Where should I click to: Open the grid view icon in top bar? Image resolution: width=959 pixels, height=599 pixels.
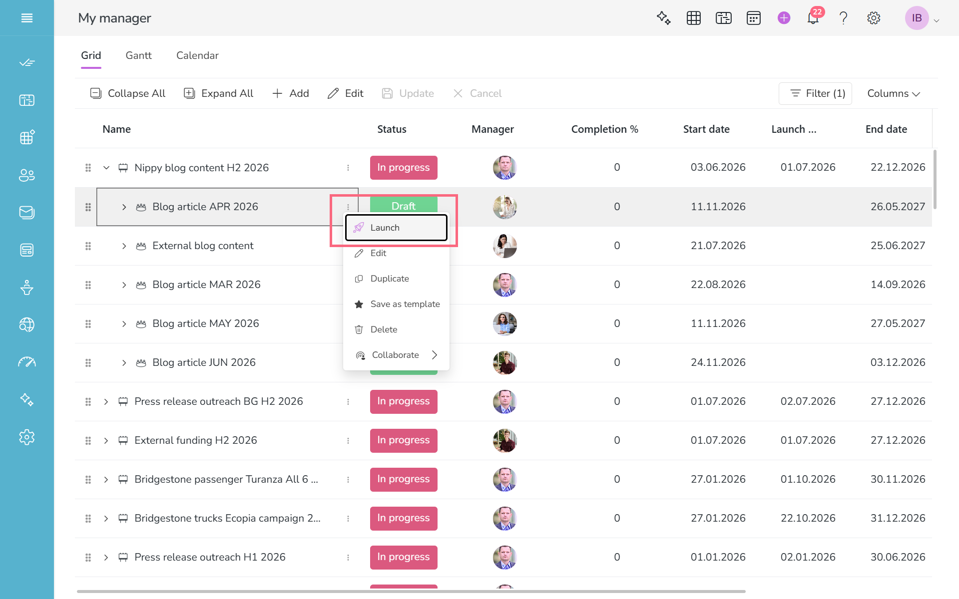(694, 18)
